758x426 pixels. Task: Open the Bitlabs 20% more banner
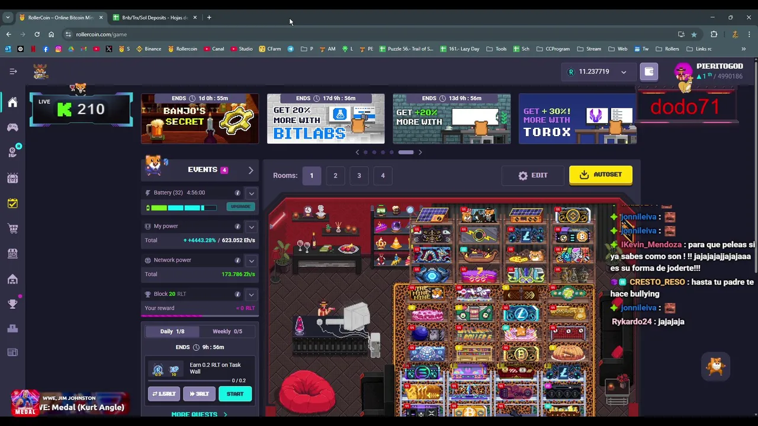[326, 118]
